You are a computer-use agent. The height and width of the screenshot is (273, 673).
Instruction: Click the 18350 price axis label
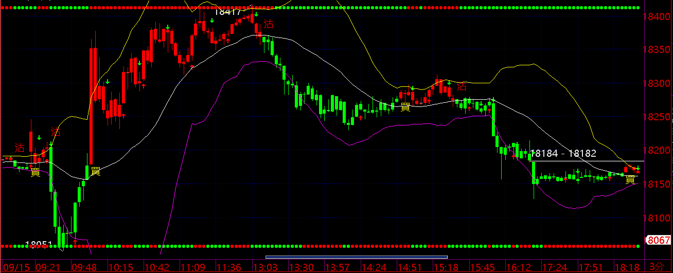point(656,50)
